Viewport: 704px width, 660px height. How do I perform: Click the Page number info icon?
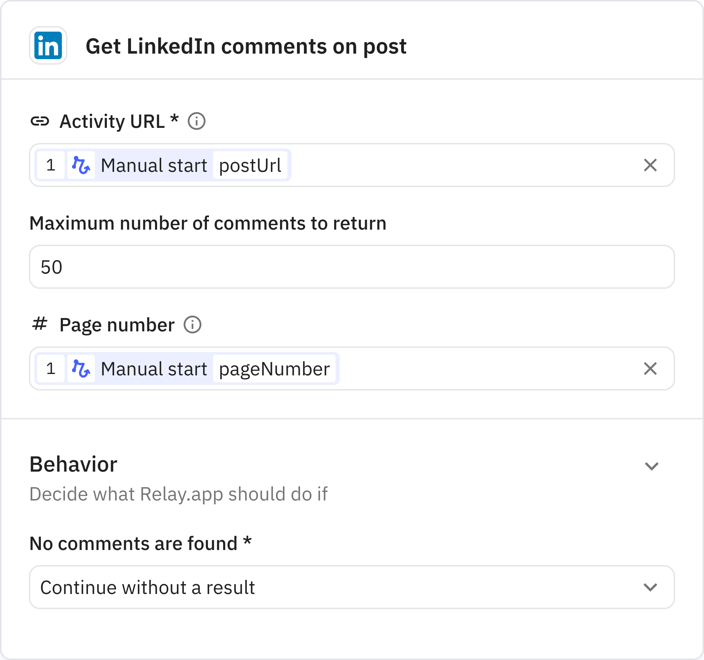(192, 325)
